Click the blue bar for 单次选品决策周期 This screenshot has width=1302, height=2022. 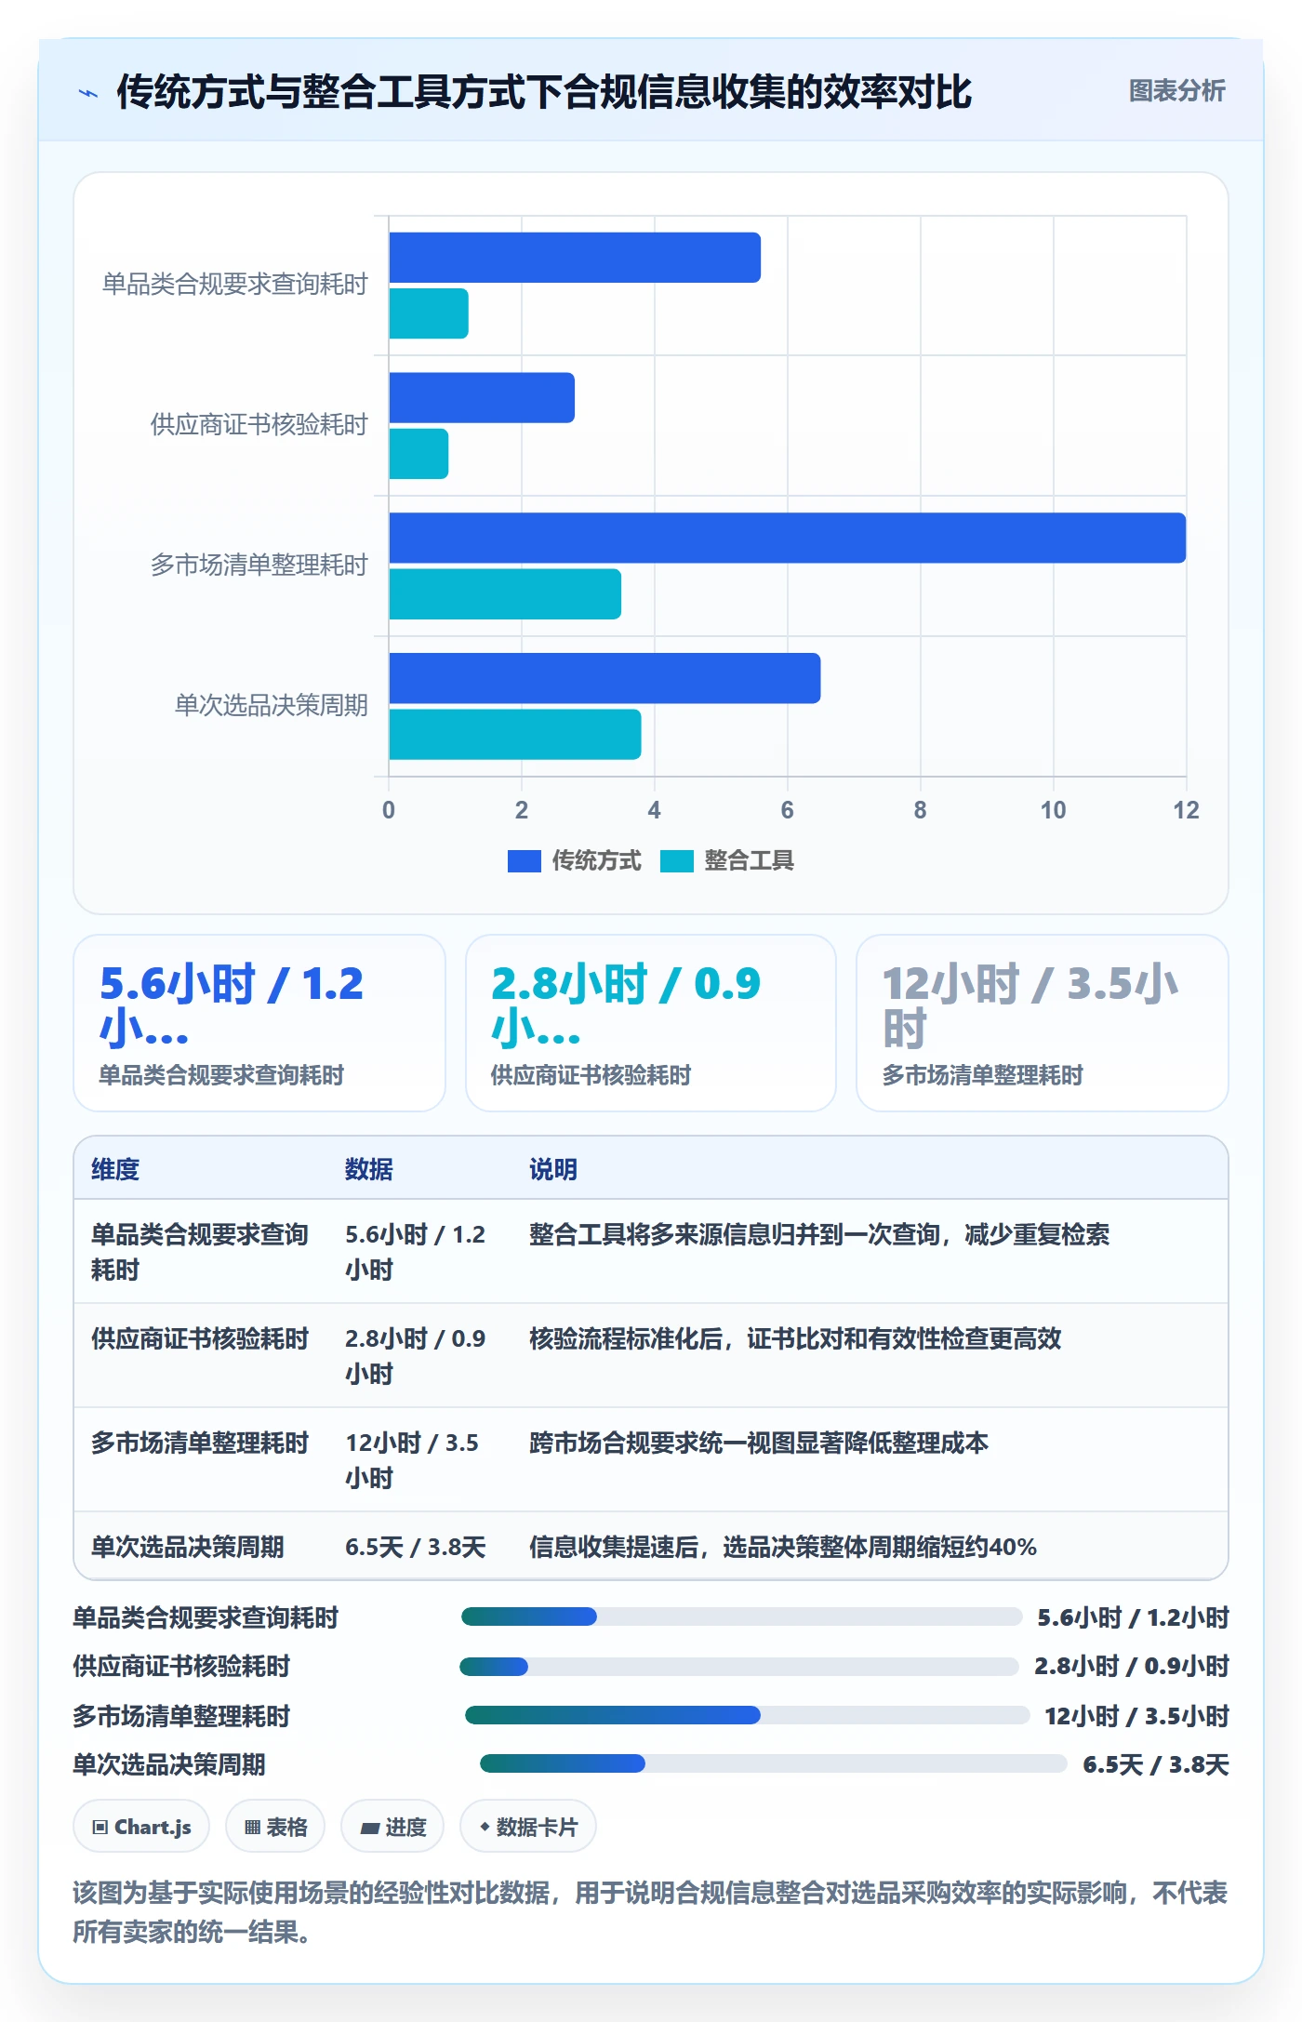pos(604,678)
